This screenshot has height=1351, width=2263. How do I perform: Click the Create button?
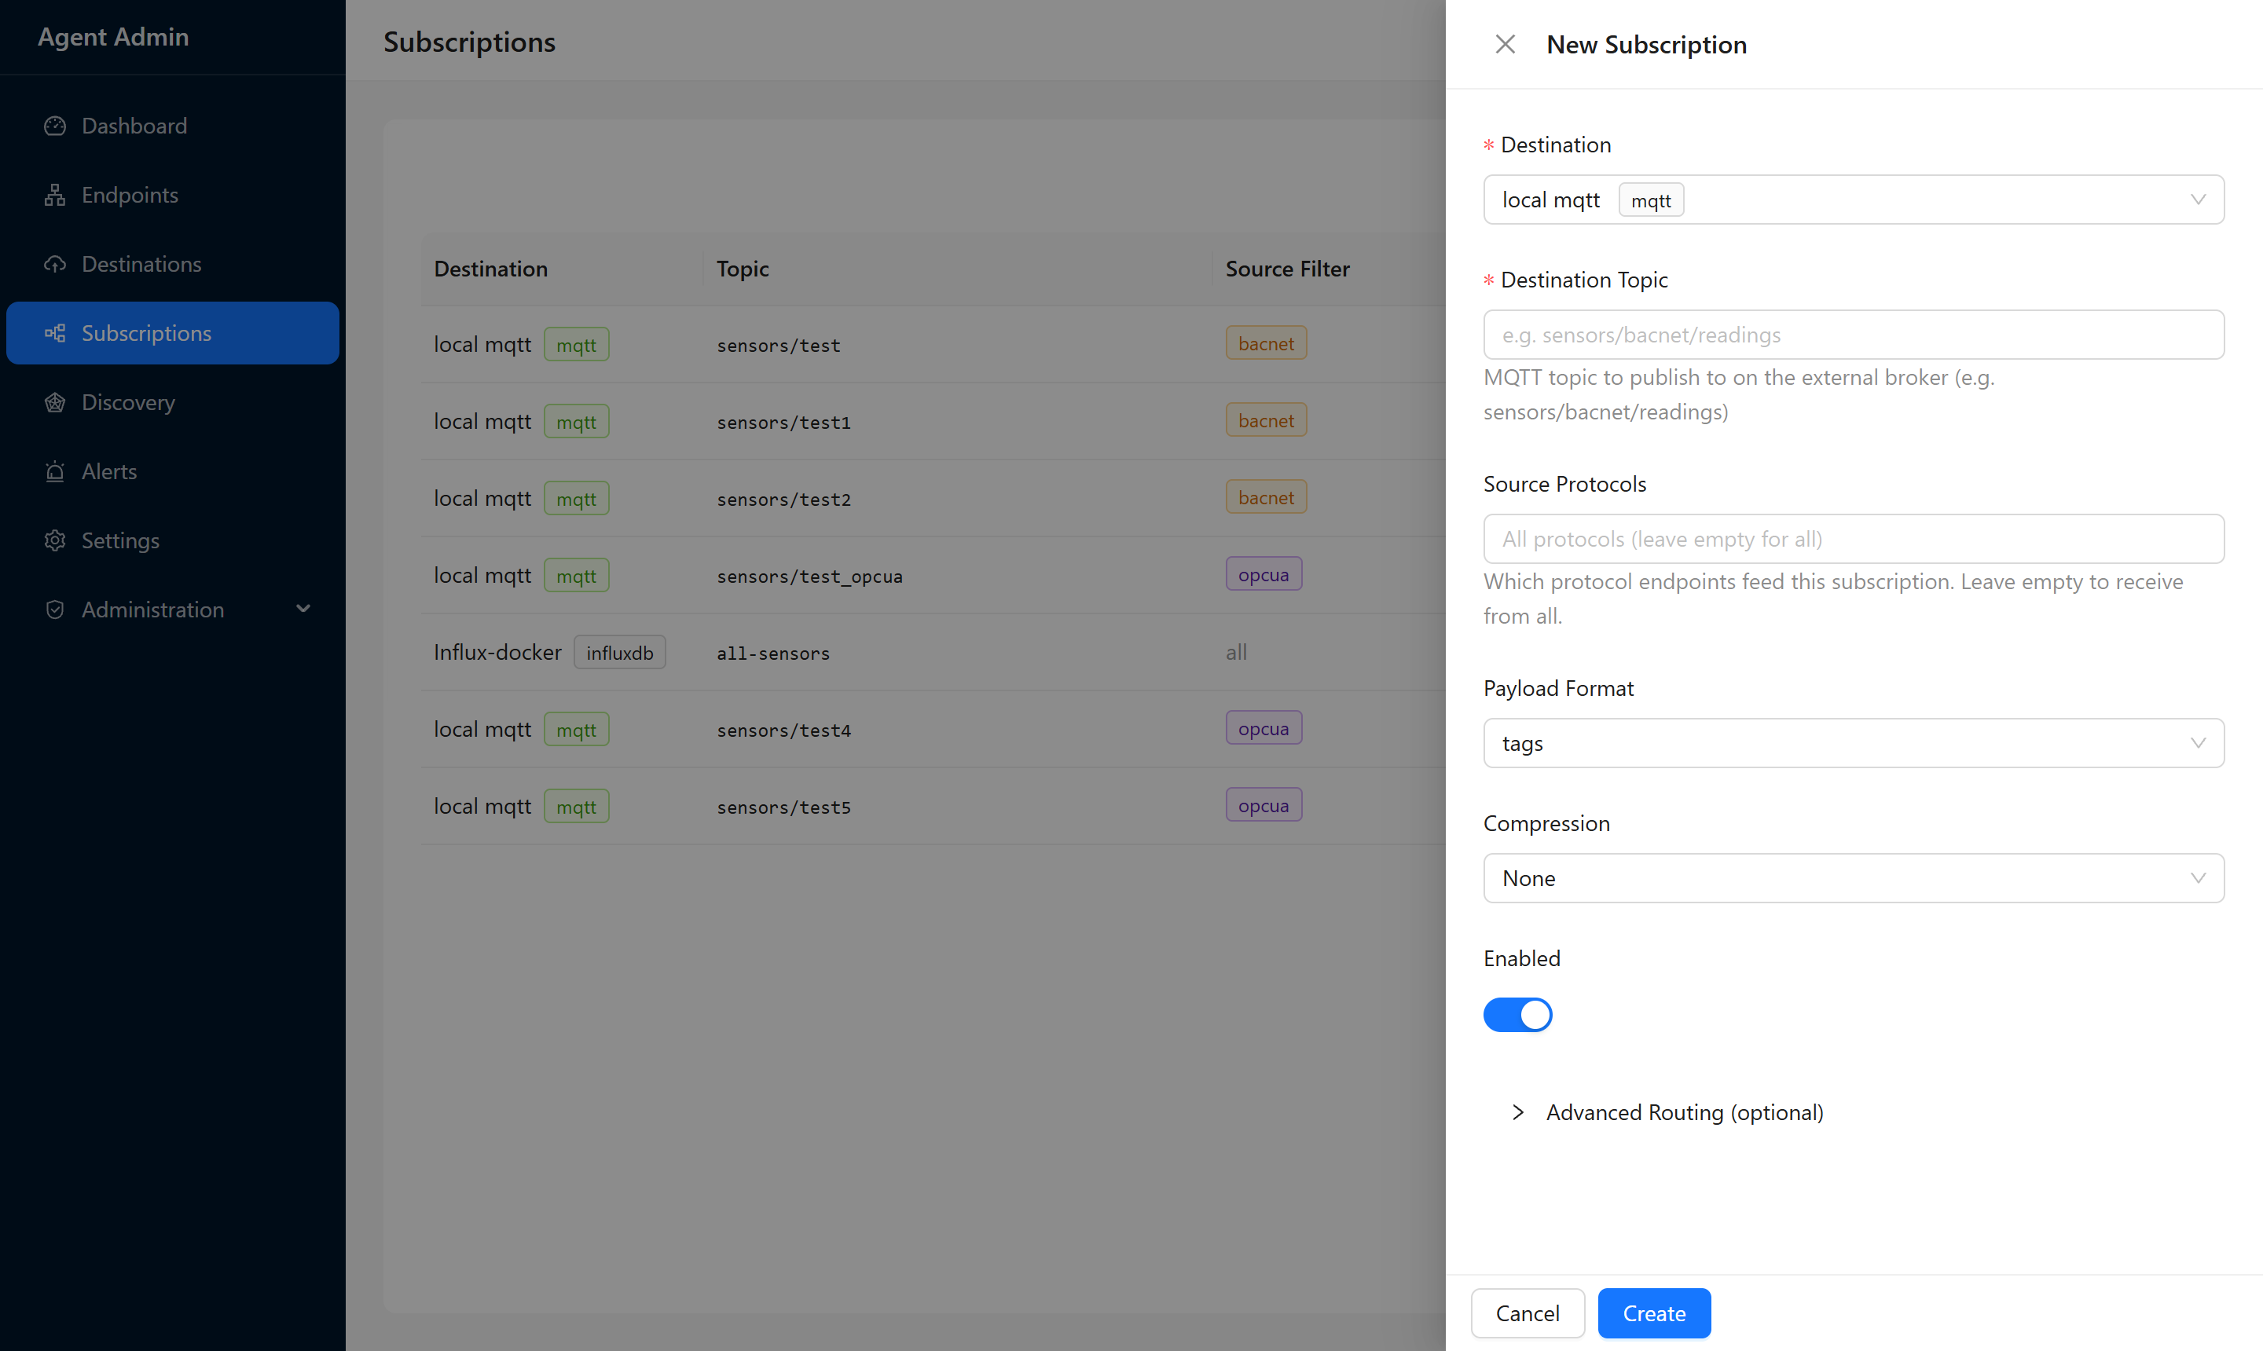point(1654,1313)
